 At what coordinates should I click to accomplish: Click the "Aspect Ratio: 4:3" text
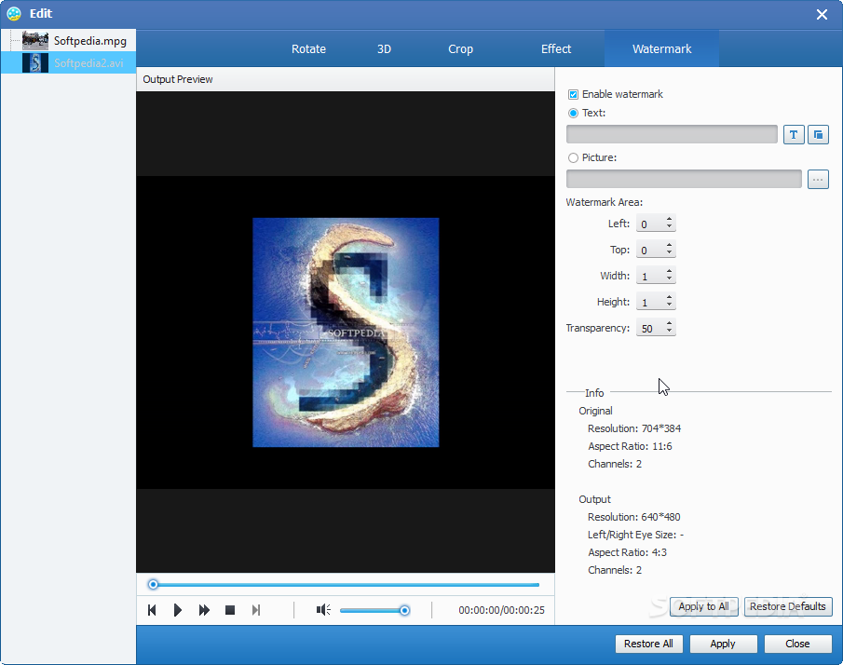(628, 552)
